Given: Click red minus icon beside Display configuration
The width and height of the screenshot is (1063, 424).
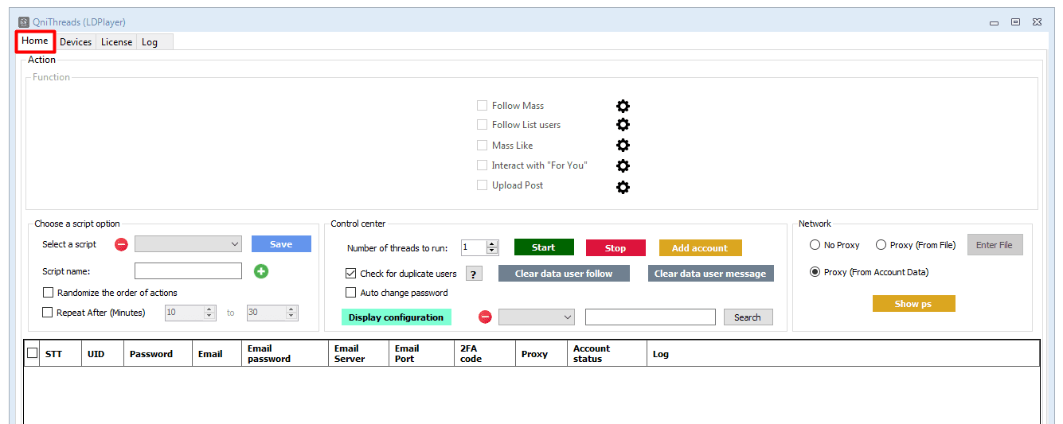Looking at the screenshot, I should coord(485,317).
